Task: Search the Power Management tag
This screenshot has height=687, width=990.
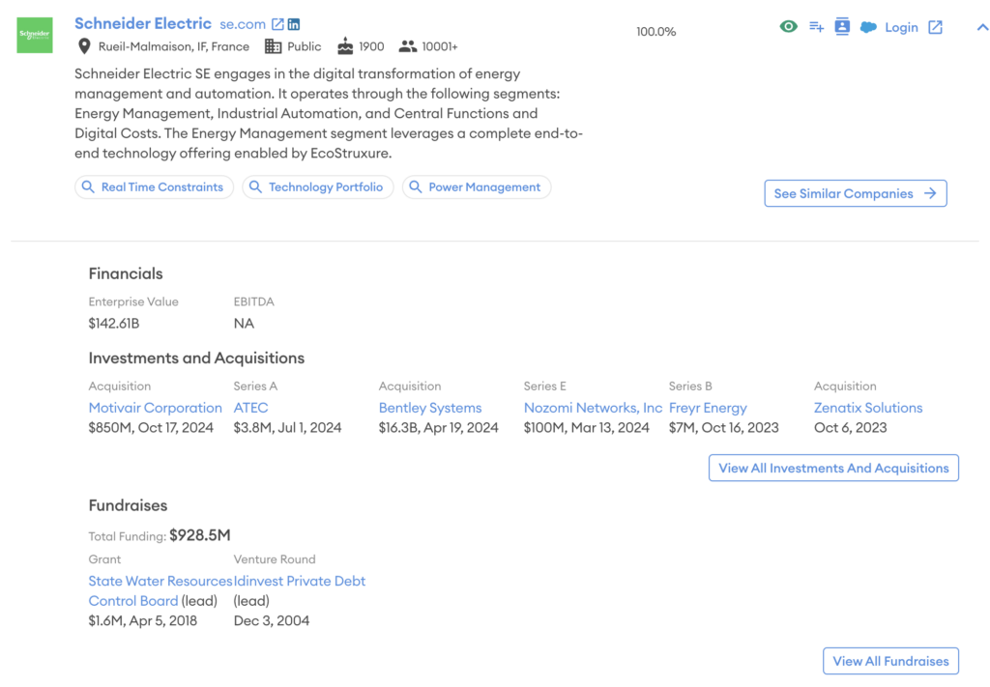Action: coord(477,186)
